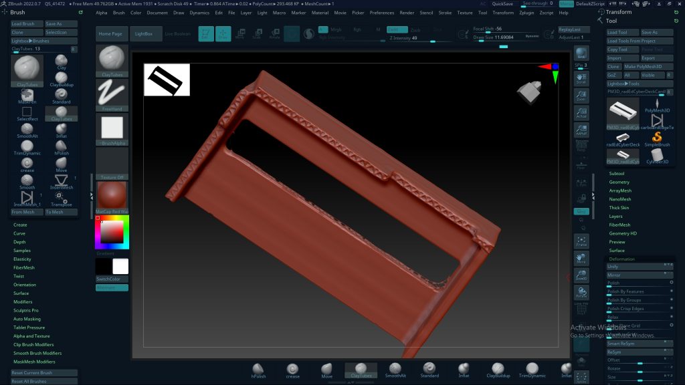Open the Stroke menu
Image resolution: width=685 pixels, height=385 pixels.
pos(445,13)
